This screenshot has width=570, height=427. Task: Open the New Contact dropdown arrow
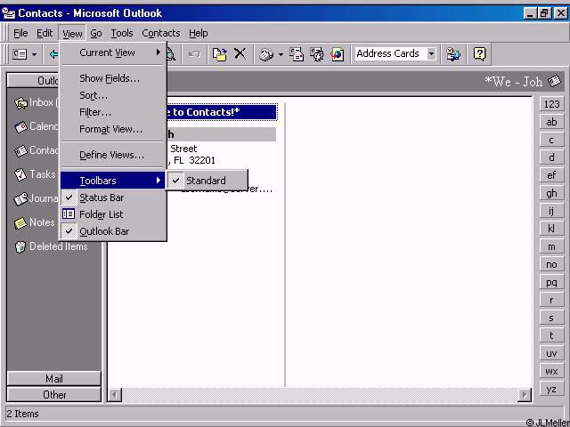[x=34, y=55]
